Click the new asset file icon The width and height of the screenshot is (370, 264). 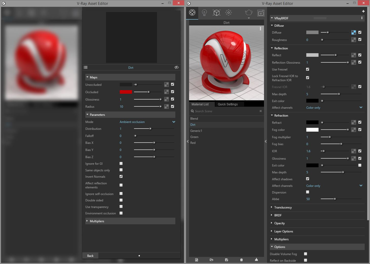196,260
